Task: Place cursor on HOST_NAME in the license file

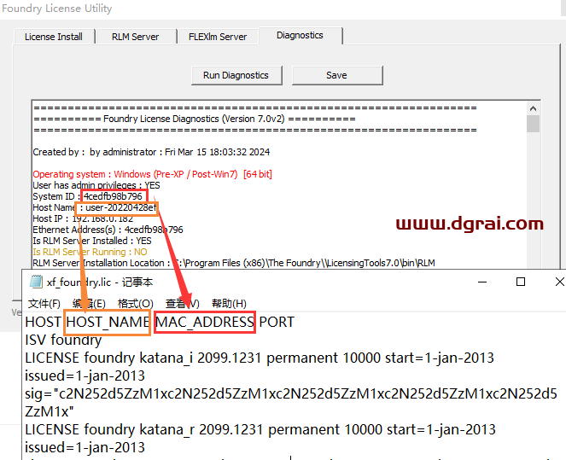Action: [x=108, y=322]
